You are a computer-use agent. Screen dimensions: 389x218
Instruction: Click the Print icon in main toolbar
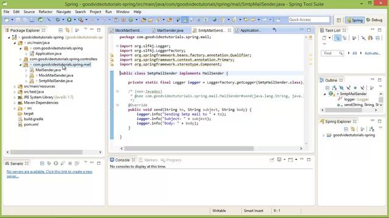click(x=32, y=20)
